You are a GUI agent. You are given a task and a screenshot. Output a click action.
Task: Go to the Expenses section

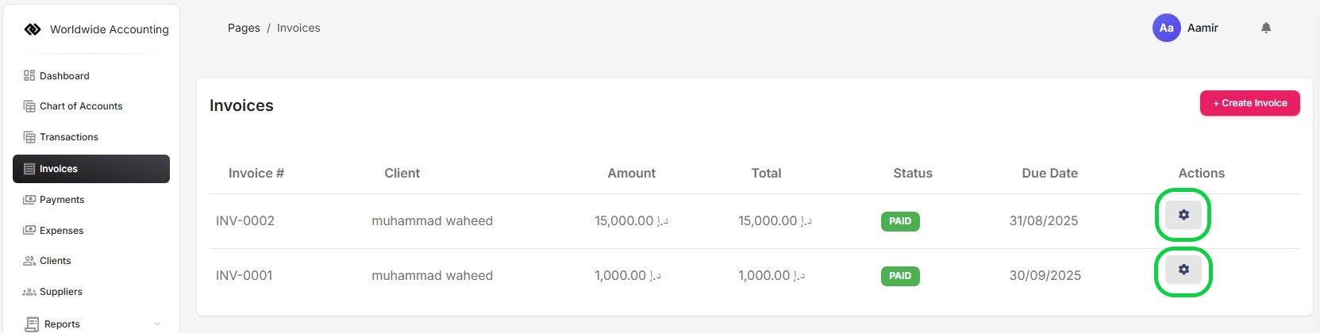coord(61,231)
